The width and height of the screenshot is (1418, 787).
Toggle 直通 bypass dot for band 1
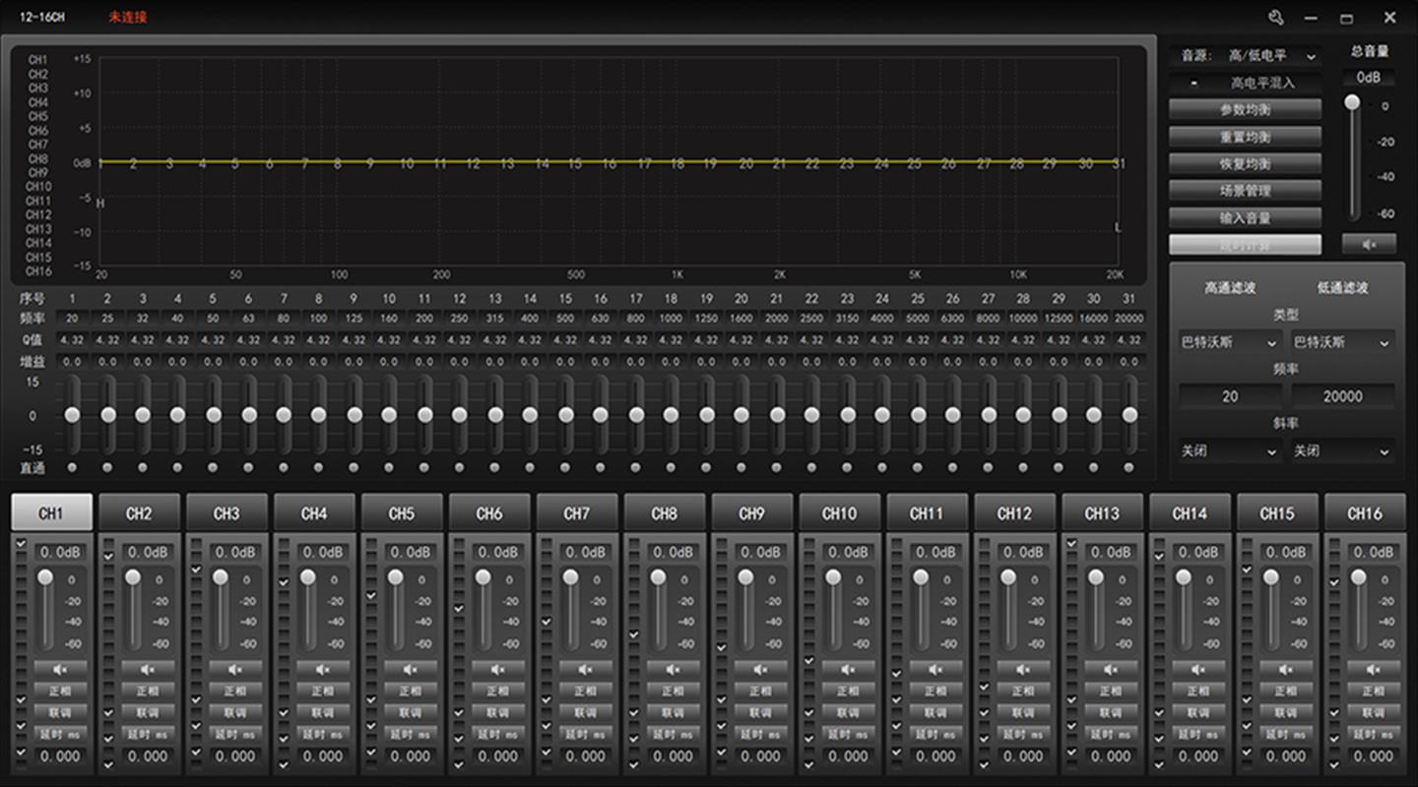[72, 468]
